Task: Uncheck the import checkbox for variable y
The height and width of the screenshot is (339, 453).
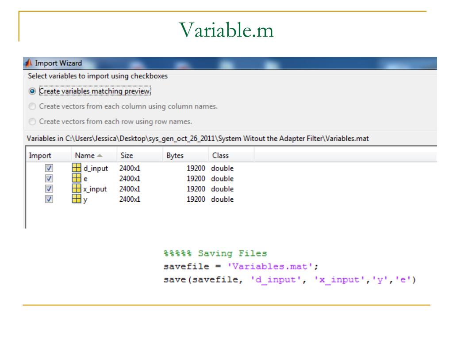Action: click(49, 199)
